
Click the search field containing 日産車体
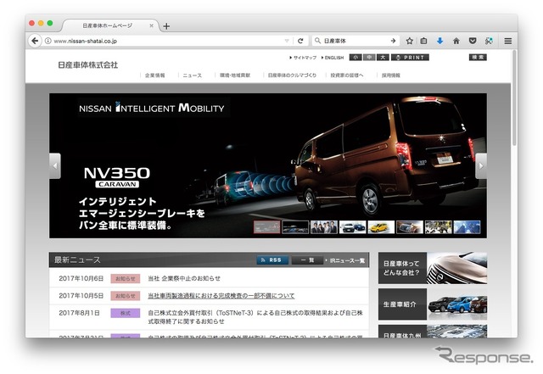(x=355, y=41)
